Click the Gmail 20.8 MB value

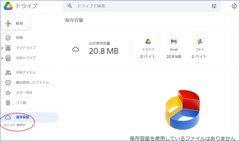(x=174, y=57)
